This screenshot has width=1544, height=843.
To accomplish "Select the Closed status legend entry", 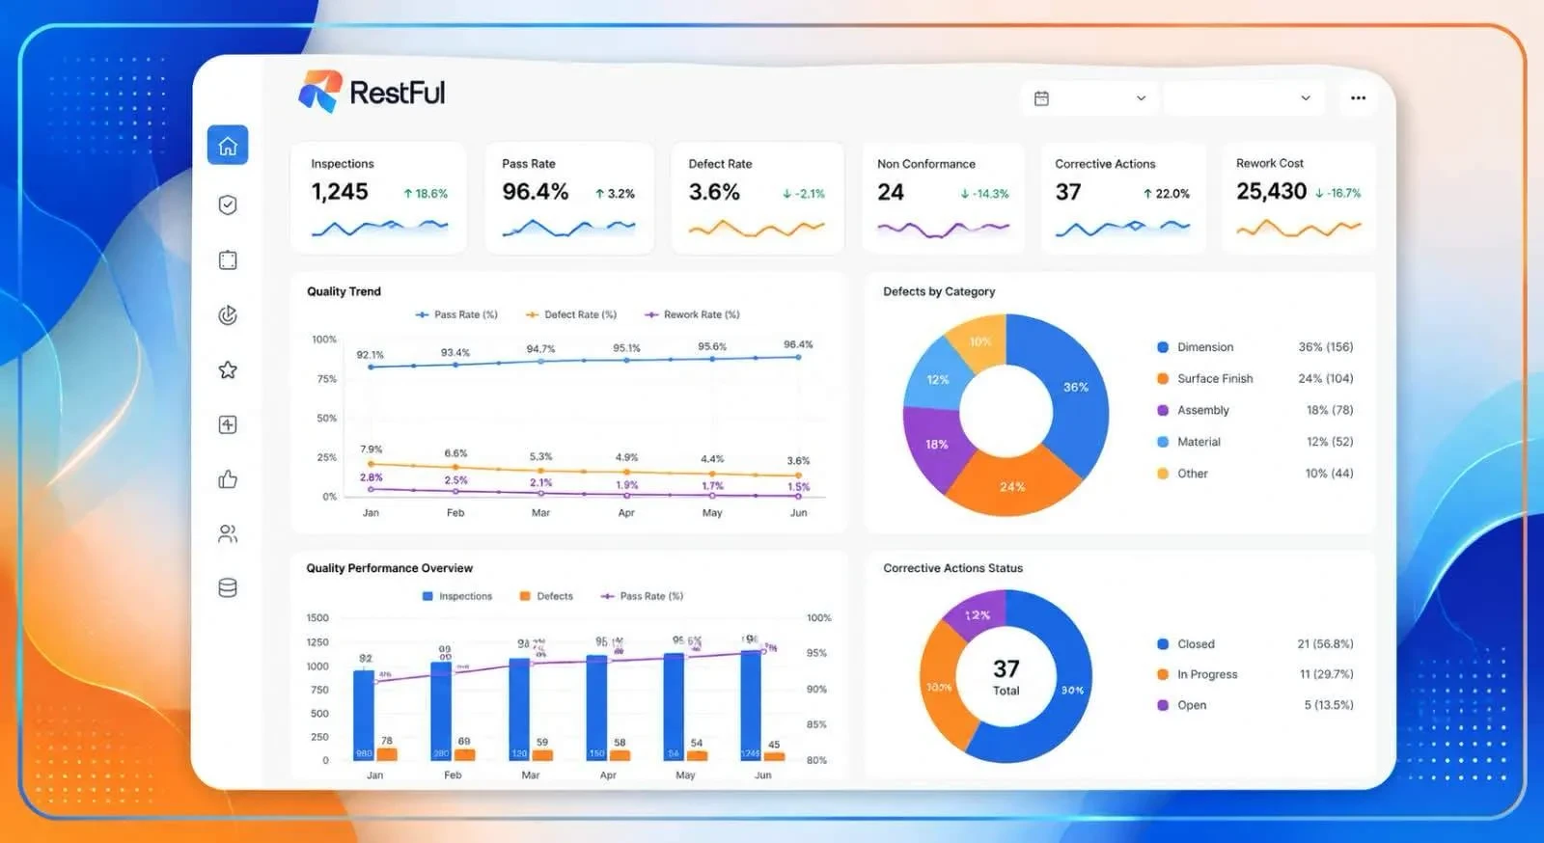I will (1255, 644).
